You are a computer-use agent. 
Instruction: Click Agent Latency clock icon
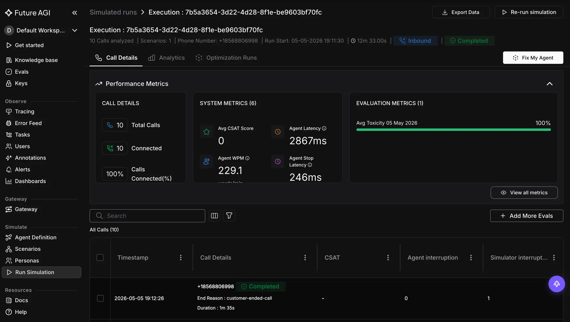[x=278, y=132]
